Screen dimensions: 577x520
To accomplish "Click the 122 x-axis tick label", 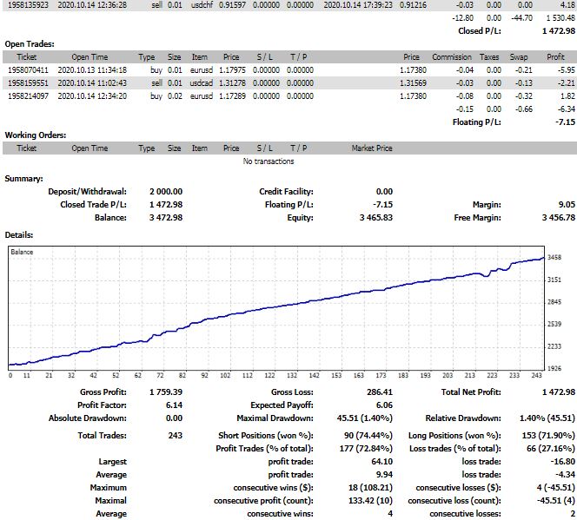I will [x=269, y=375].
